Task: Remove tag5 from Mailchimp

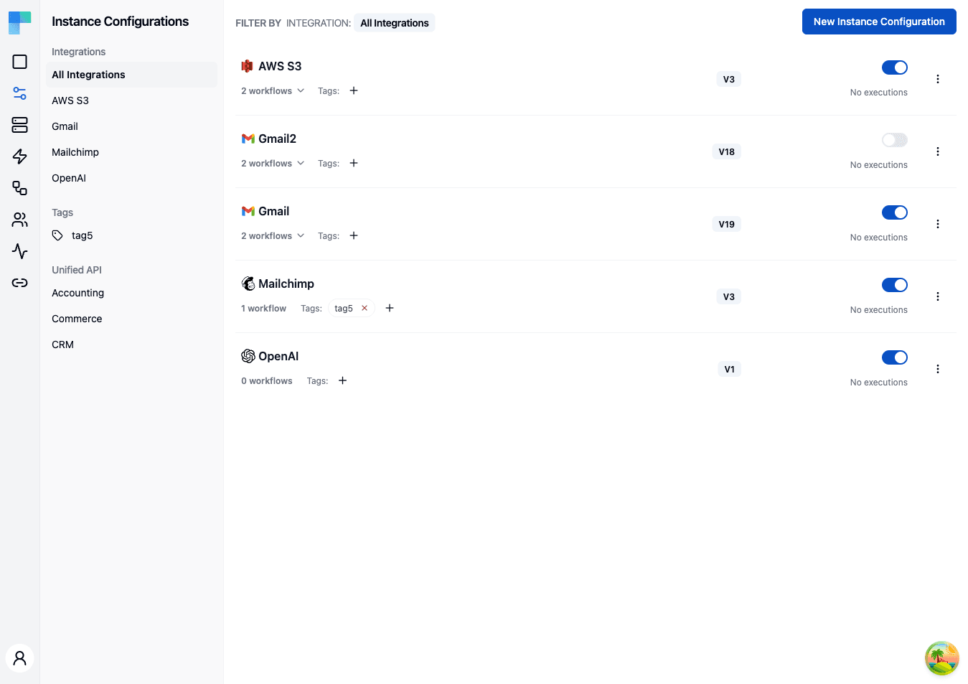Action: coord(365,308)
